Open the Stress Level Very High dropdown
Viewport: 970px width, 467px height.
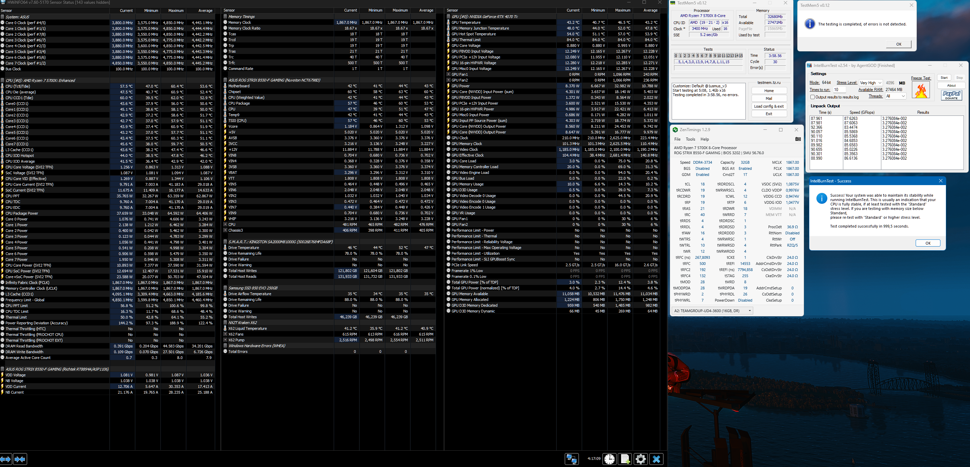click(x=871, y=83)
